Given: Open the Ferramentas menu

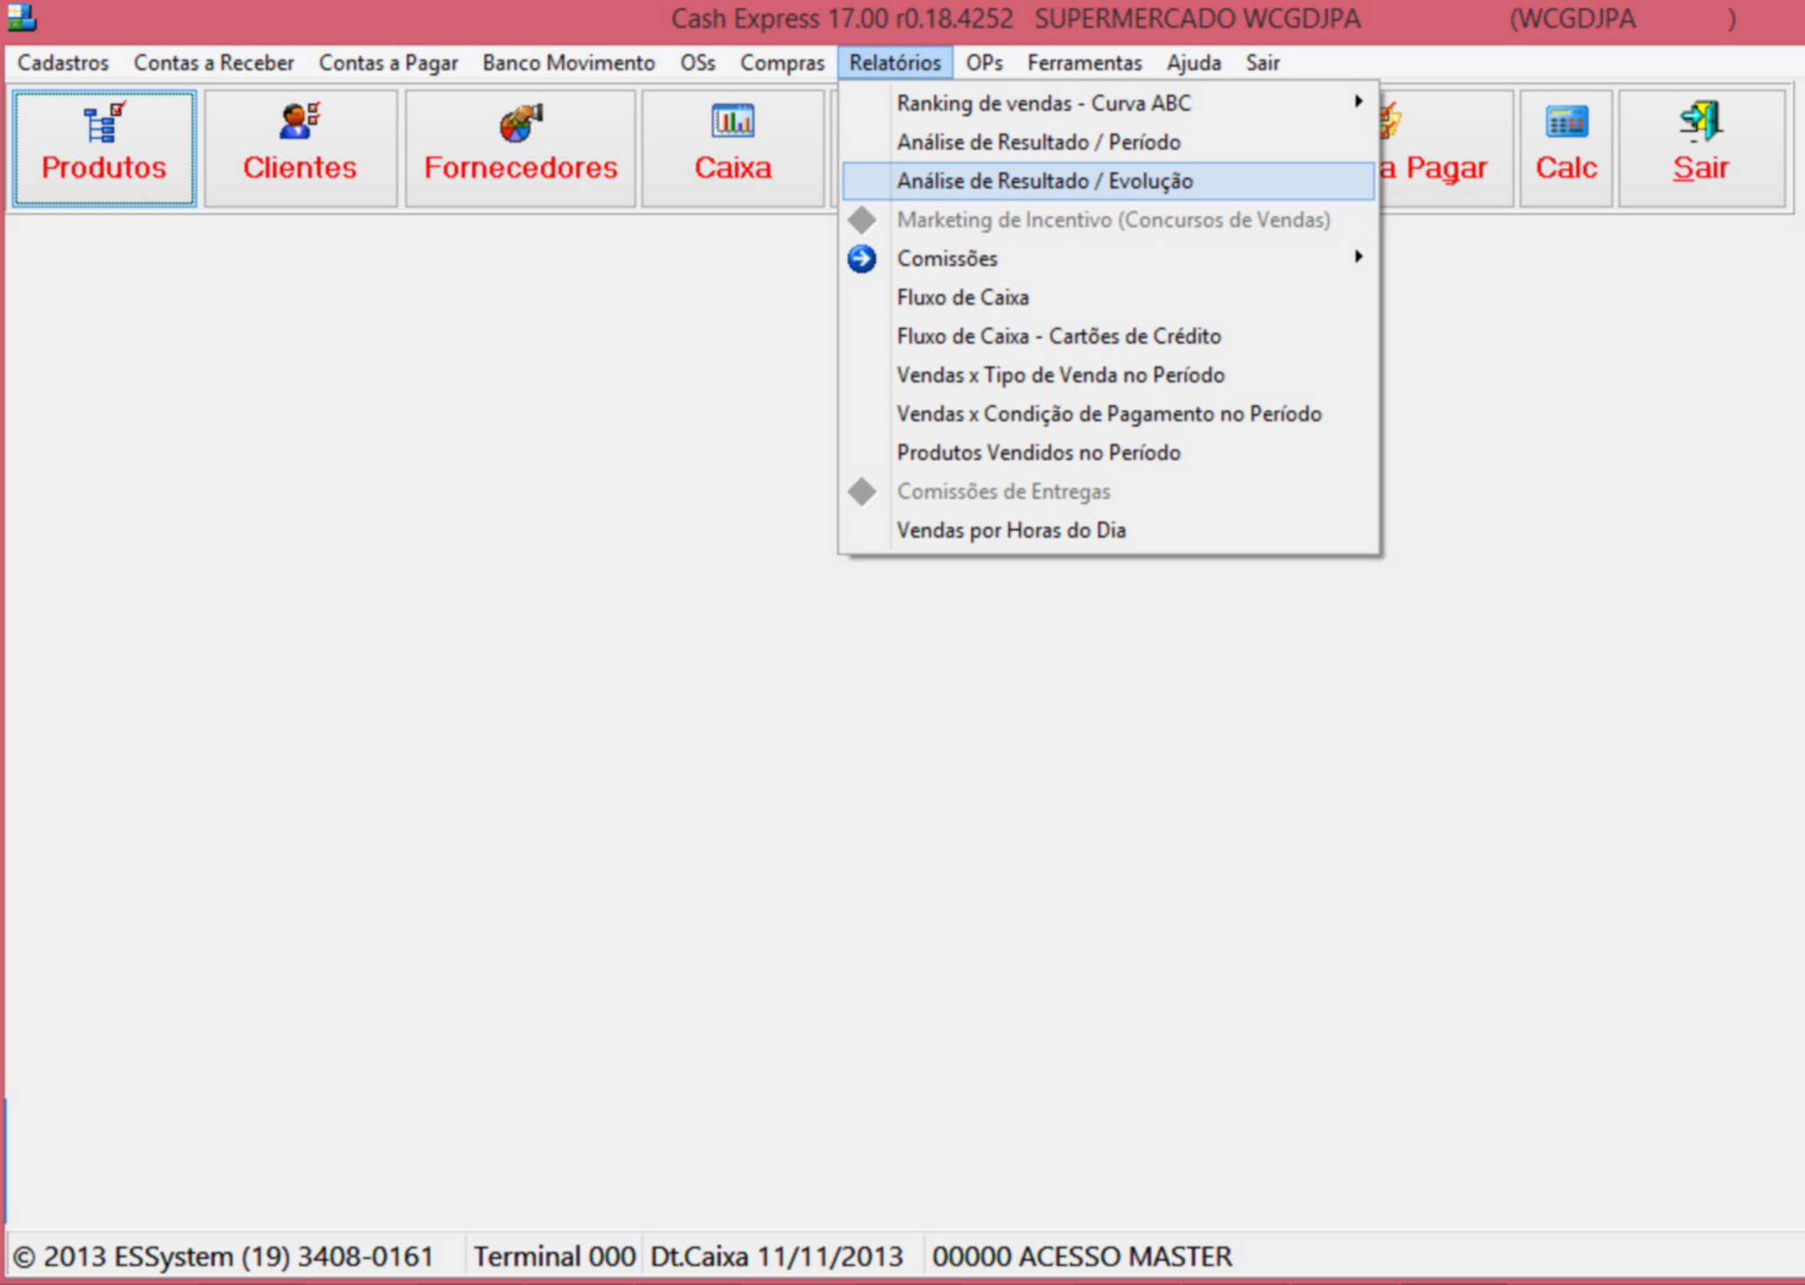Looking at the screenshot, I should tap(1083, 63).
